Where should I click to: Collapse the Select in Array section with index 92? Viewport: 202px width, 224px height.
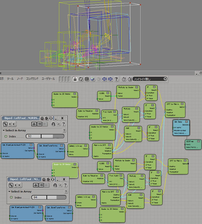tap(4, 131)
